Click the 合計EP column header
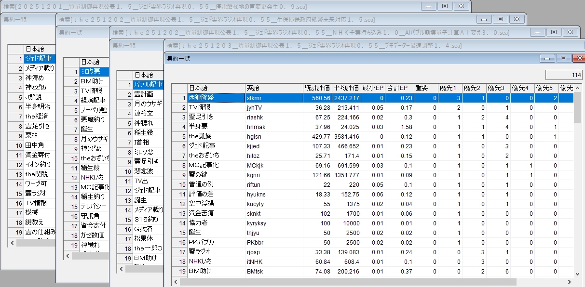 click(399, 88)
